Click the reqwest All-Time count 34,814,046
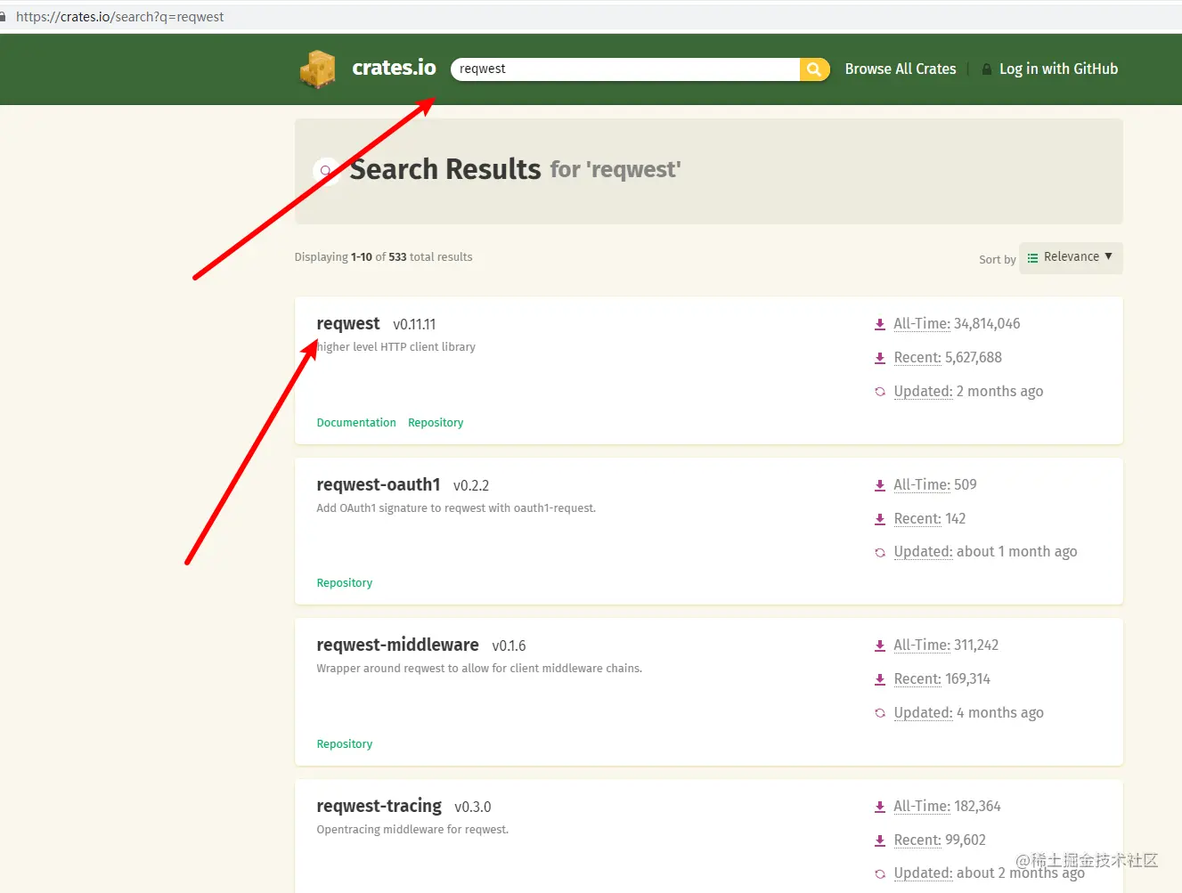The height and width of the screenshot is (893, 1182). coord(987,324)
